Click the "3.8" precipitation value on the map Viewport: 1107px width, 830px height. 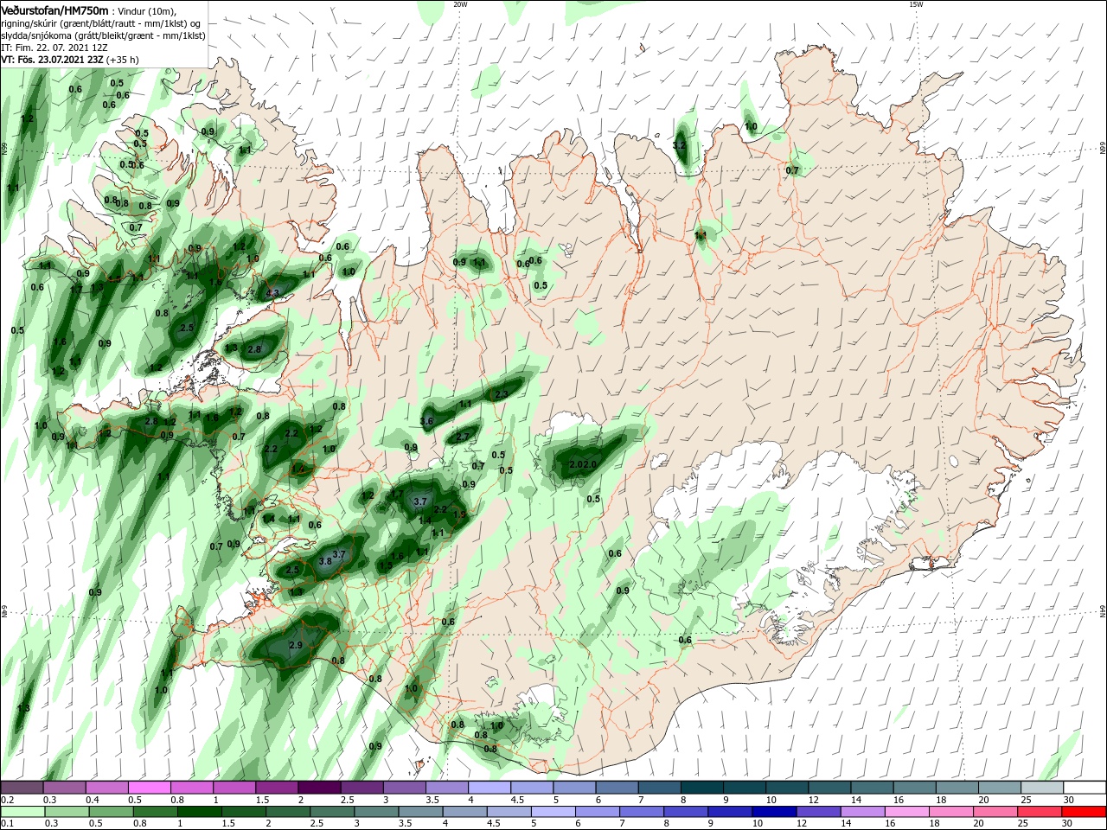325,560
